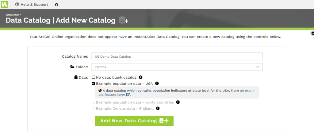
Task: Uncheck Example population data - USA
Action: pos(94,83)
